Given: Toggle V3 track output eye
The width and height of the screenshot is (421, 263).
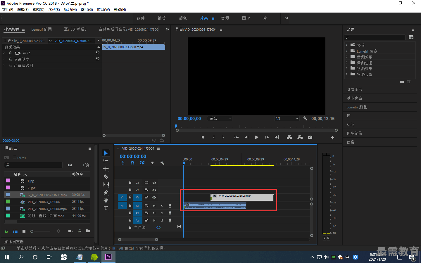Looking at the screenshot, I should click(154, 183).
